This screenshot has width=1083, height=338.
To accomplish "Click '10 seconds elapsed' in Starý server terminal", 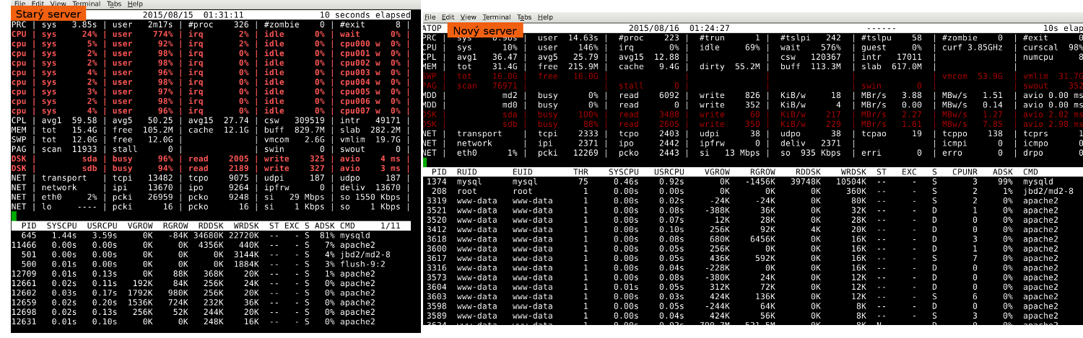I will click(364, 14).
